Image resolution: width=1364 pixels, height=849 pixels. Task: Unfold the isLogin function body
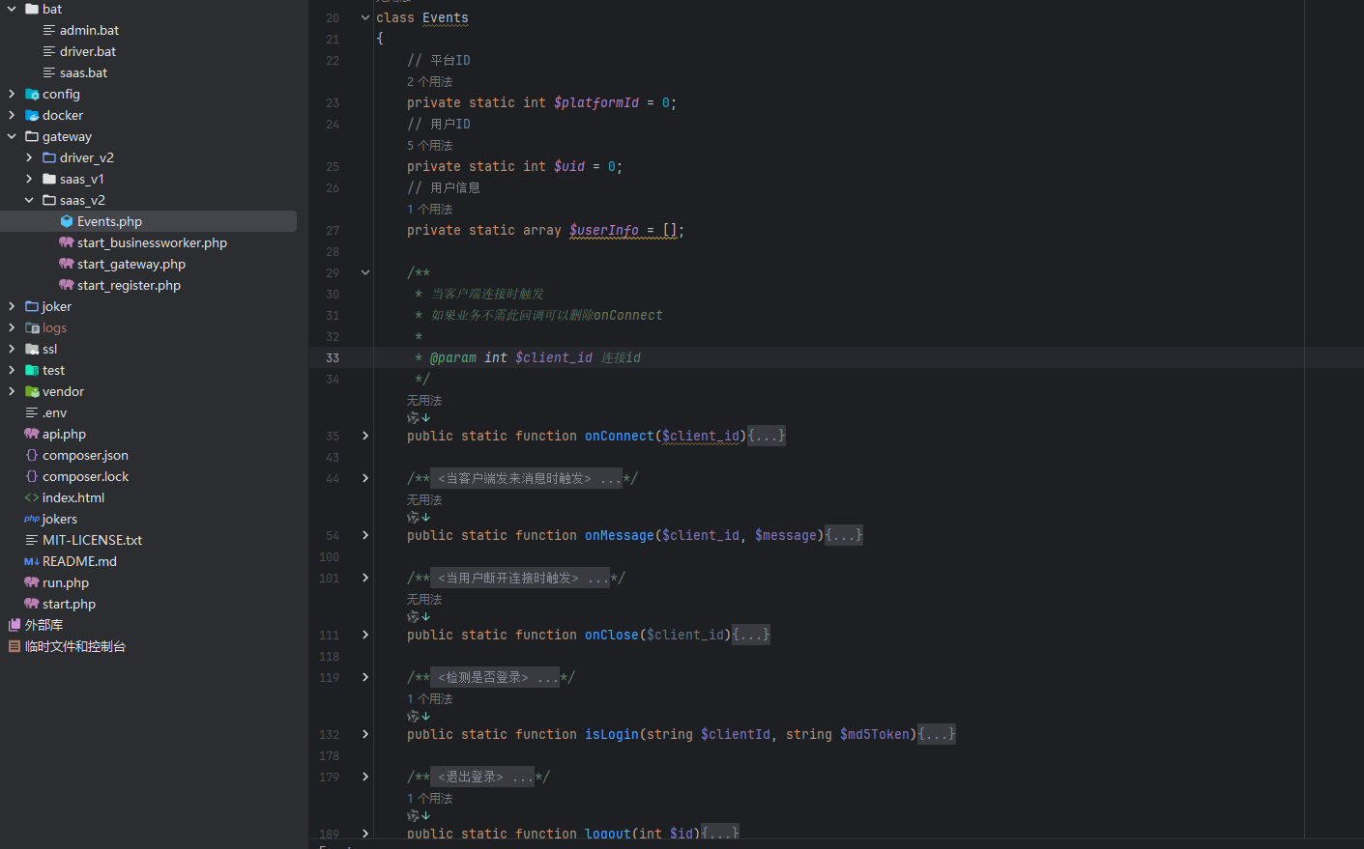click(365, 734)
